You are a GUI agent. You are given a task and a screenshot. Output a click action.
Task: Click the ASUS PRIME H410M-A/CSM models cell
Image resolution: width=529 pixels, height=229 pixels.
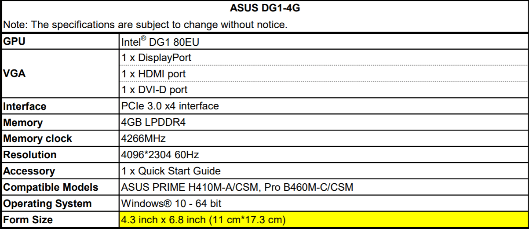tap(237, 187)
